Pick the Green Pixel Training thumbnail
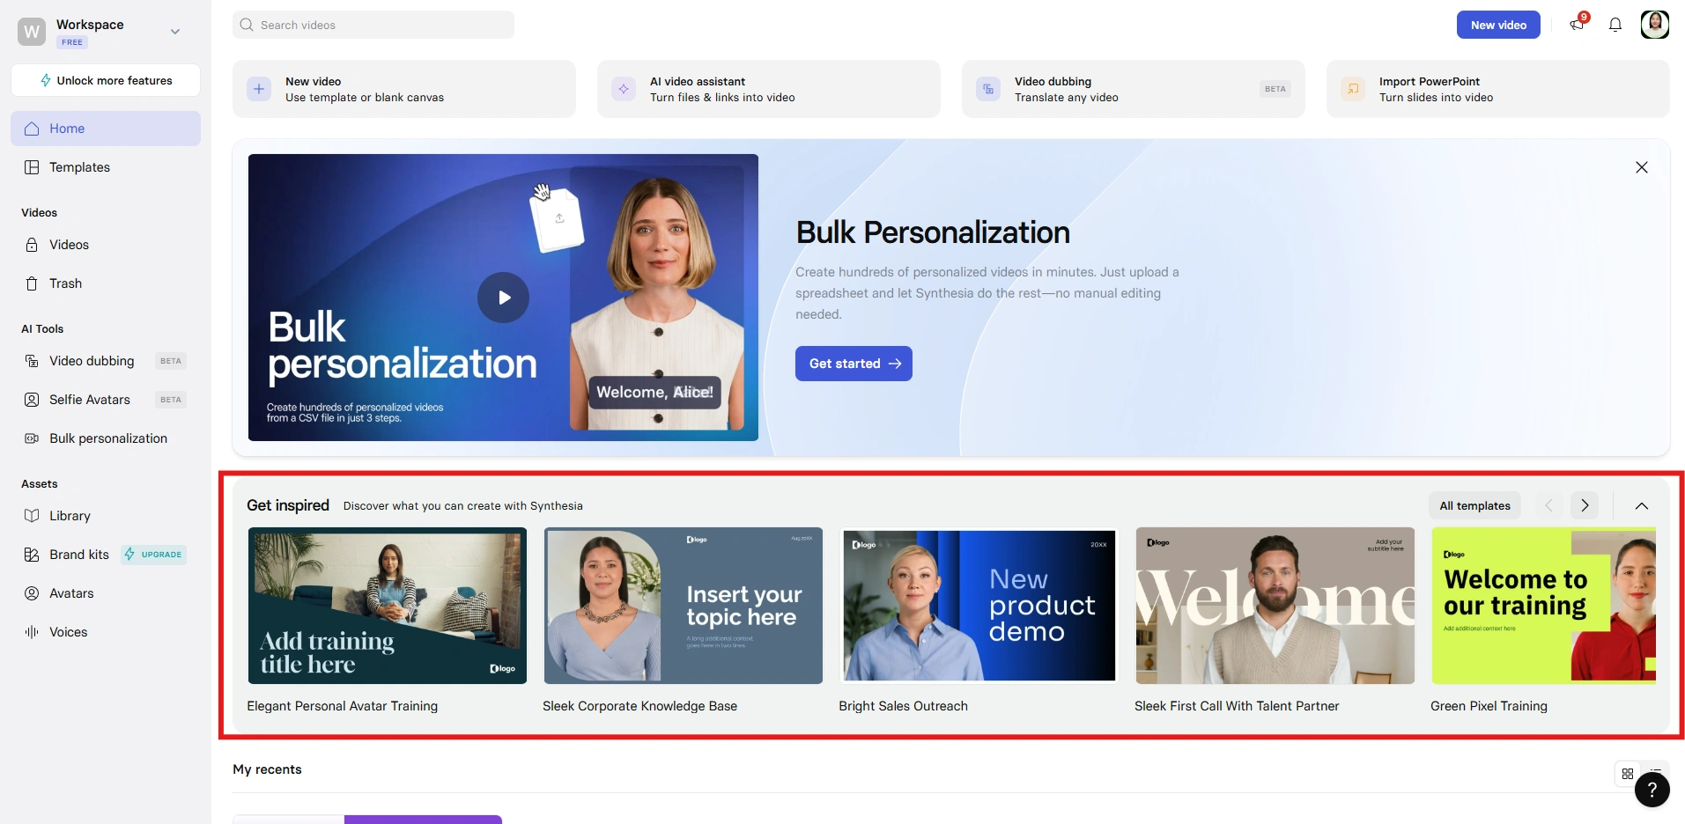Screen dimensions: 1685x824 [1544, 606]
